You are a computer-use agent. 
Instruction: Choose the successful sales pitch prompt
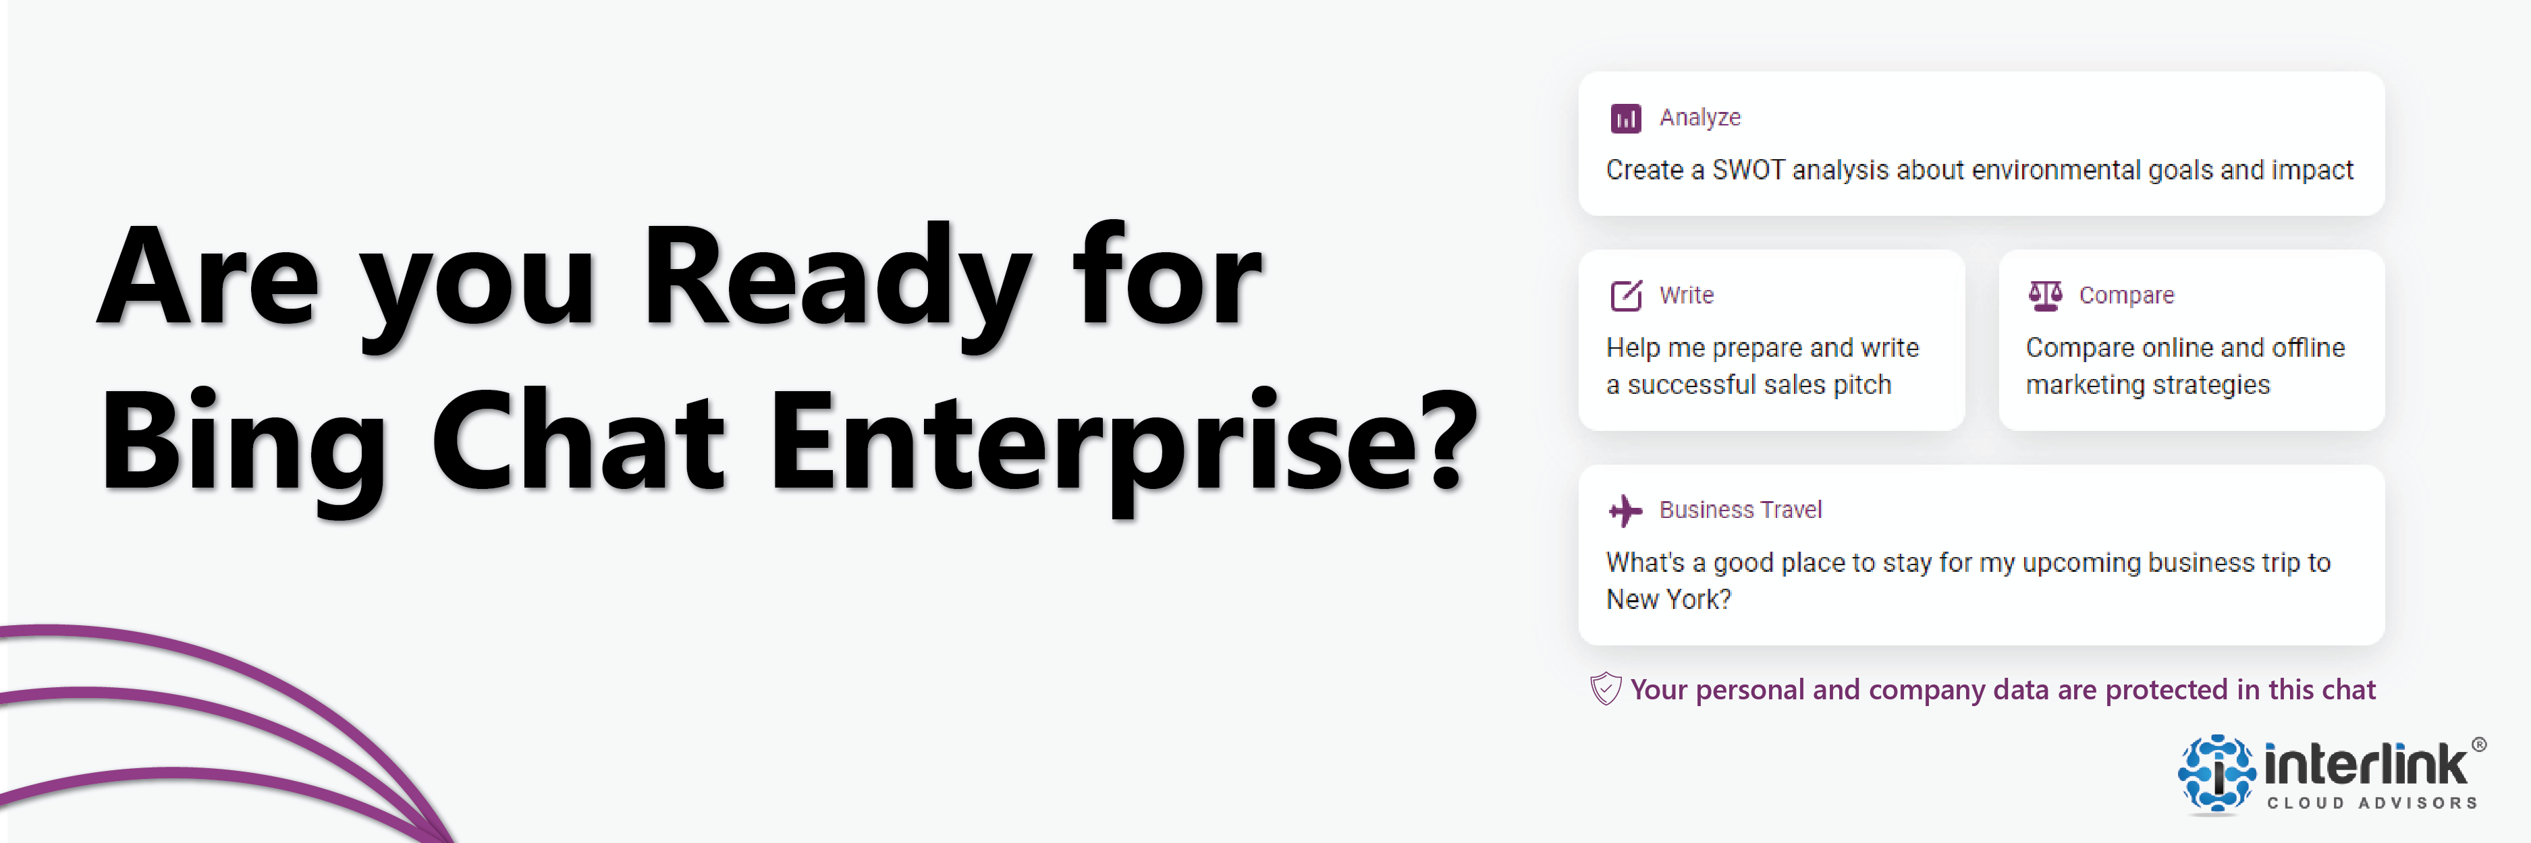pyautogui.click(x=1762, y=366)
